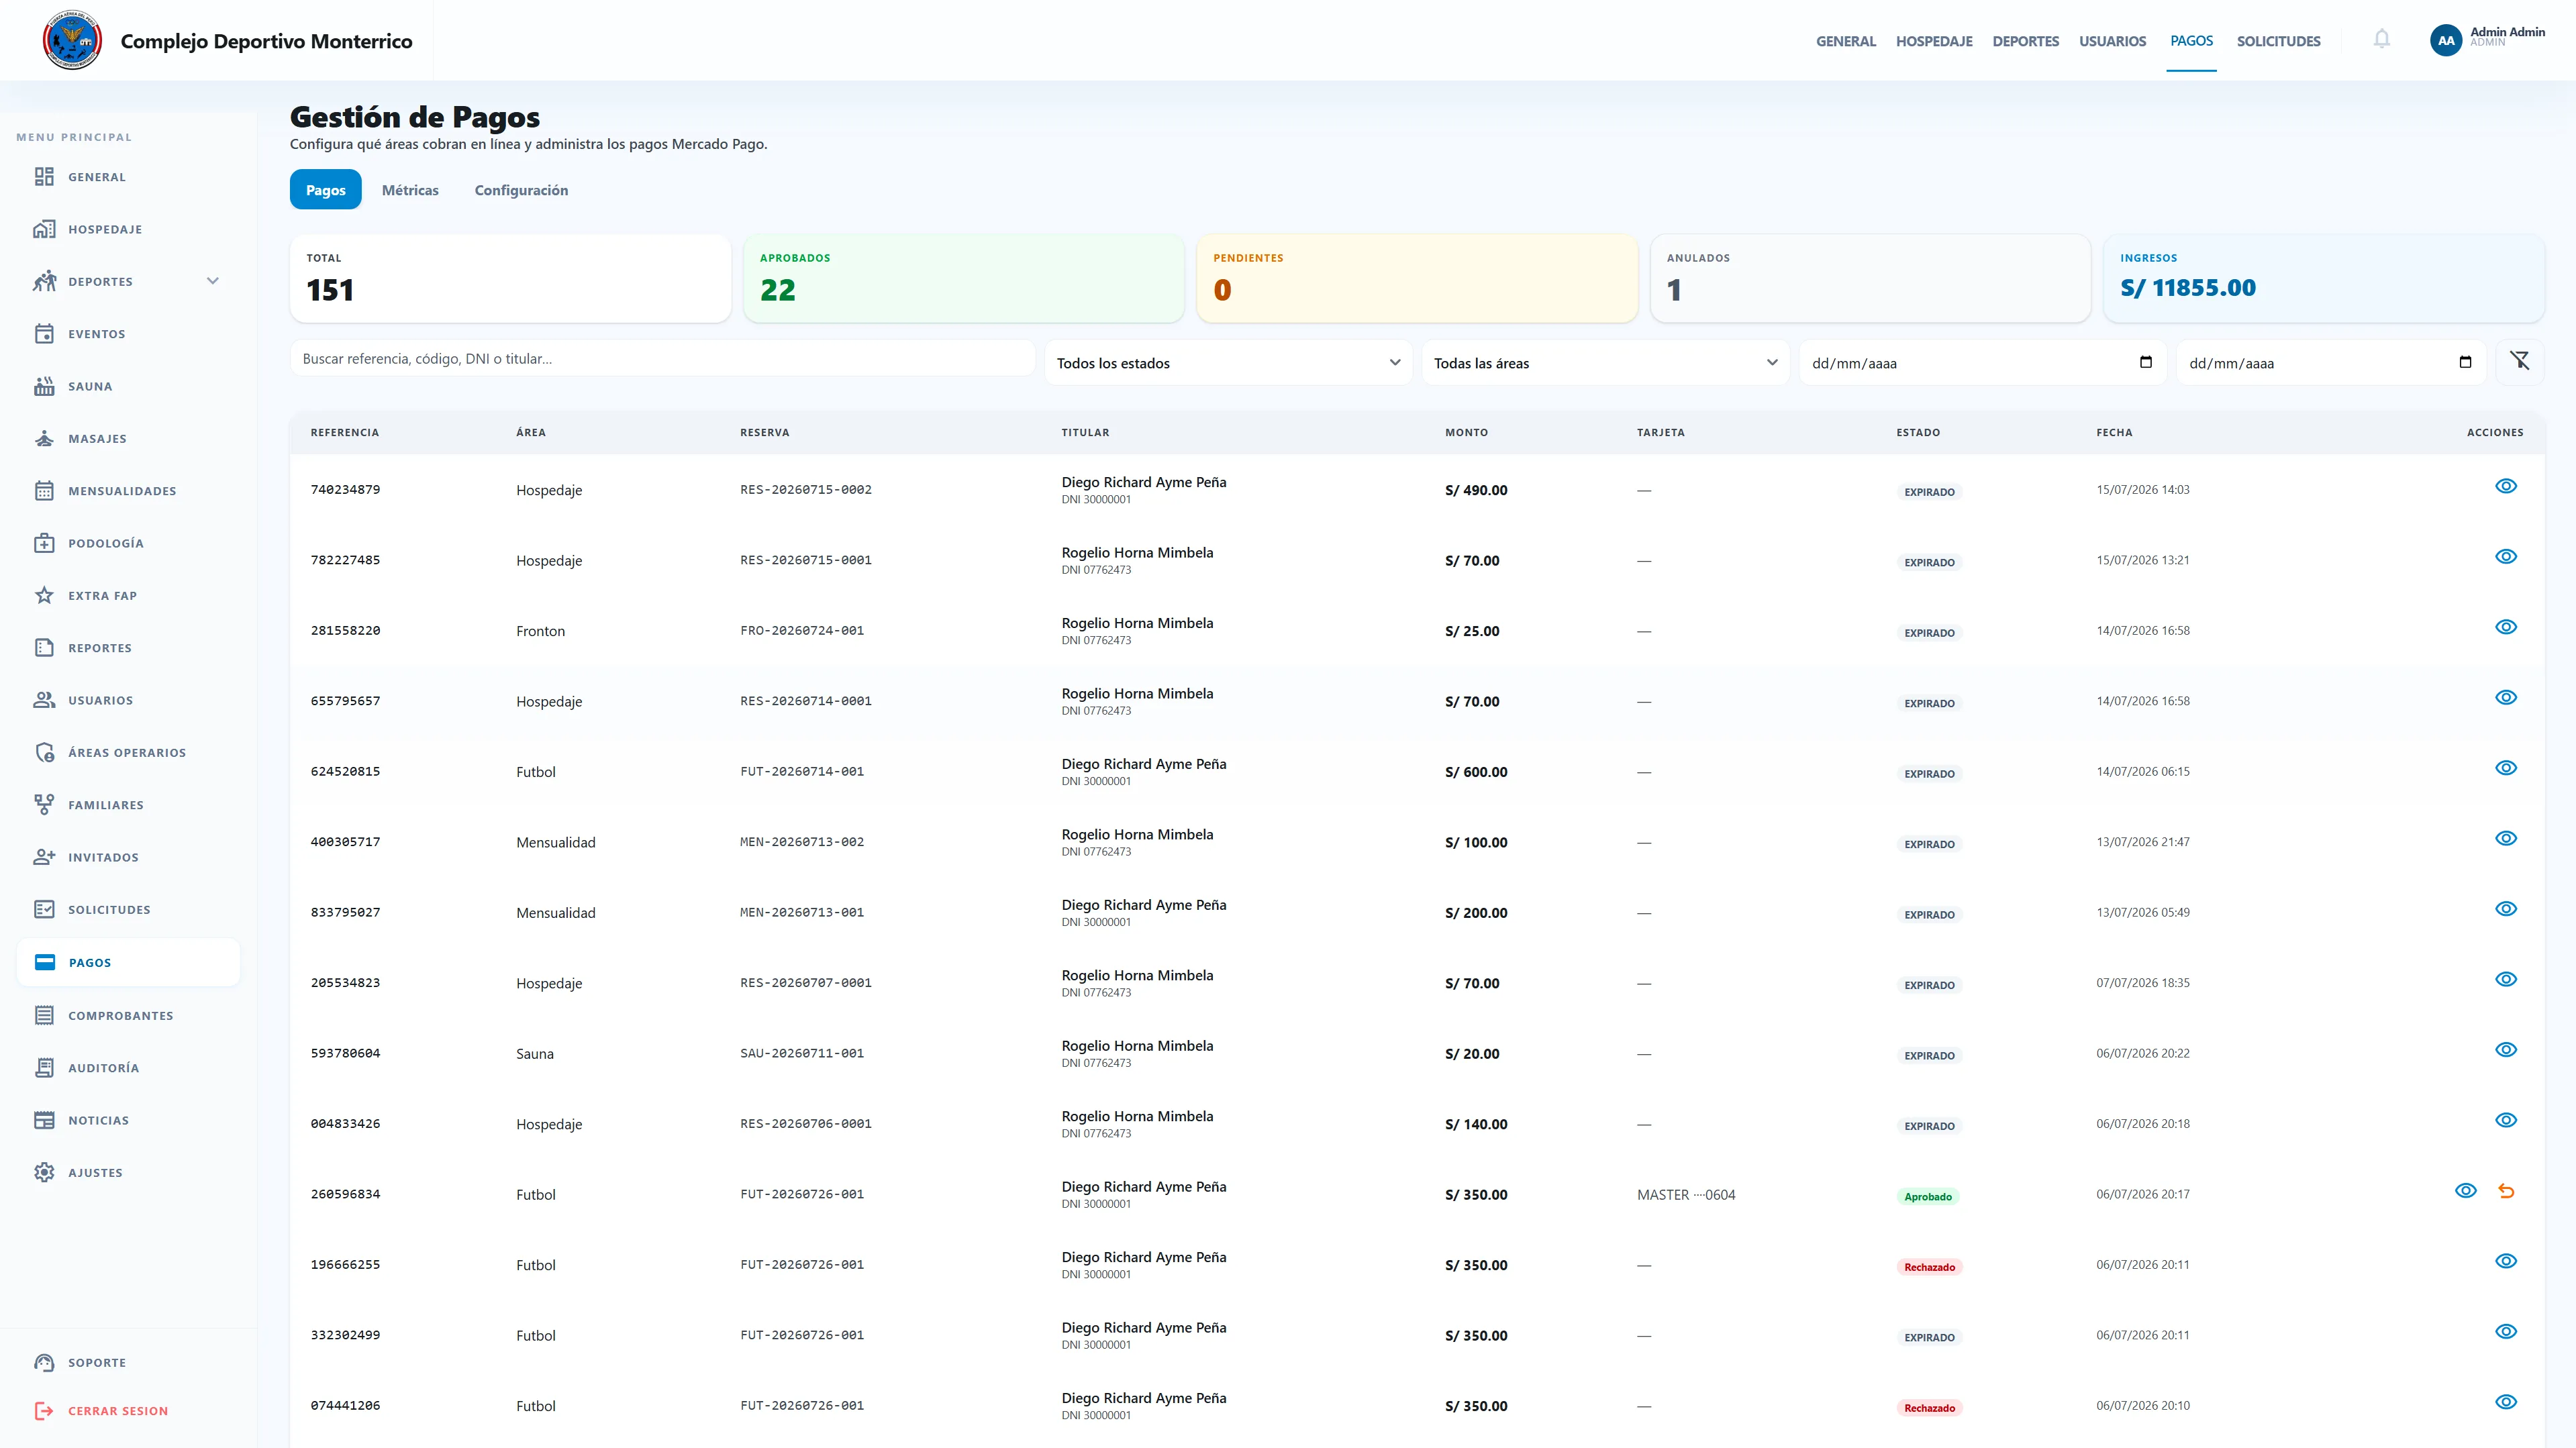Open DEPORTES in the top navigation
Viewport: 2576px width, 1448px height.
click(2025, 41)
